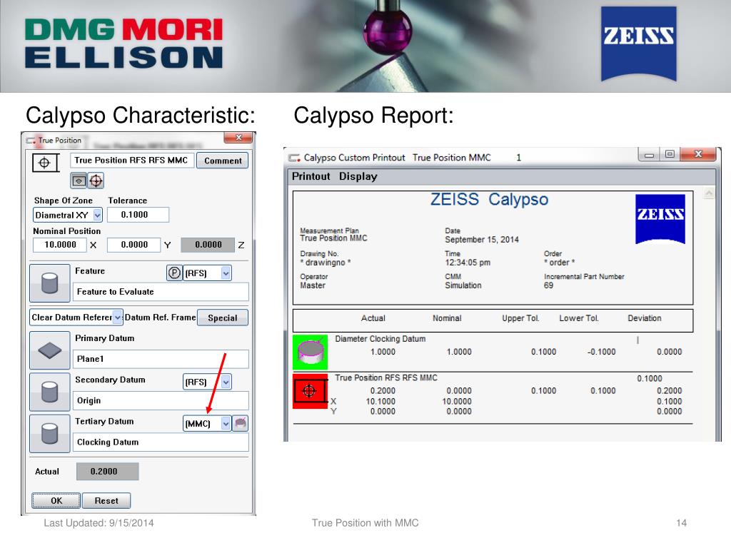Click the 'Nominal' column header

(447, 318)
